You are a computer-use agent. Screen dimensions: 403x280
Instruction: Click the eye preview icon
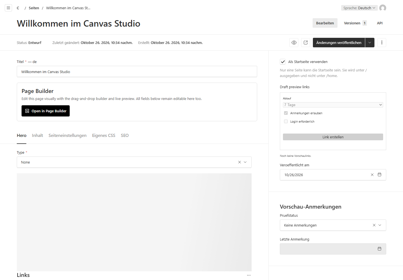click(x=294, y=43)
